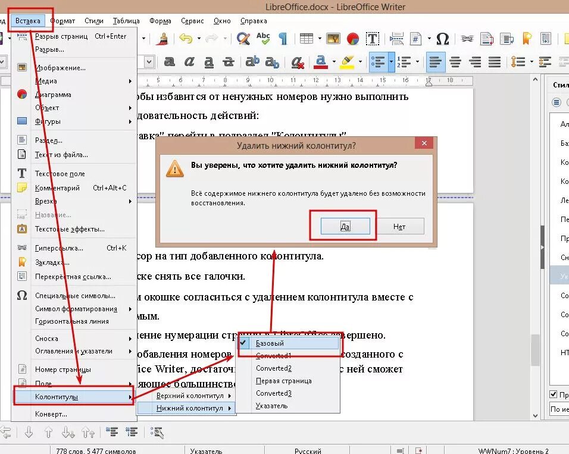This screenshot has width=569, height=454.
Task: Open the Стили menu
Action: tap(94, 21)
